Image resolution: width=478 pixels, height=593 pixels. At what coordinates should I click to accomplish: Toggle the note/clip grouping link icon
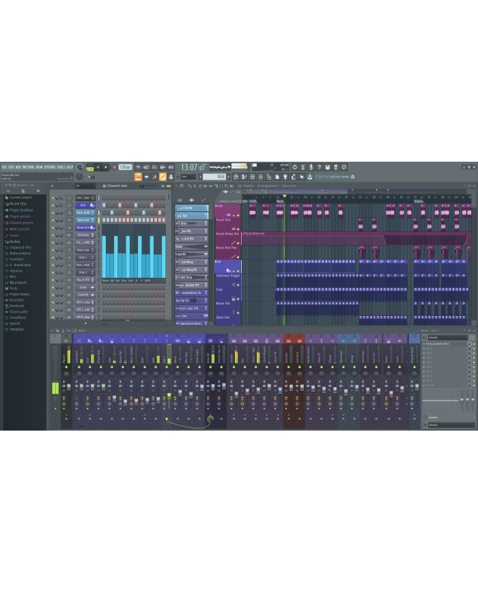pyautogui.click(x=163, y=177)
